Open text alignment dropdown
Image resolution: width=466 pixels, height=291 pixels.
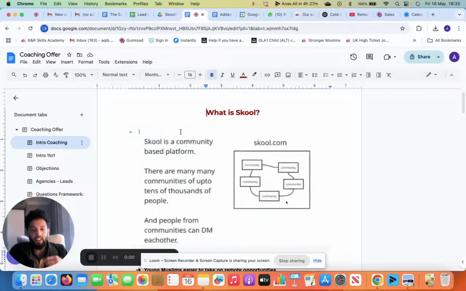[303, 75]
